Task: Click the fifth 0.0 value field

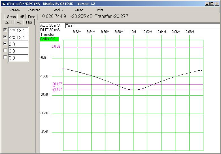Action: pyautogui.click(x=18, y=58)
